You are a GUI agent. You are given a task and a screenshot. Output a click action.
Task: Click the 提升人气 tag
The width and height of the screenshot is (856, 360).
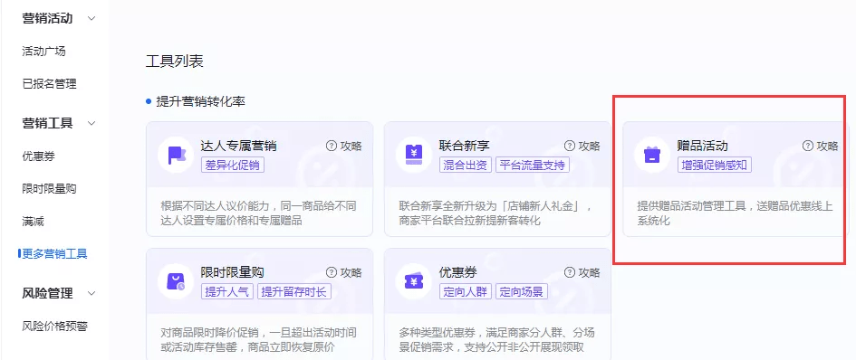coord(227,291)
